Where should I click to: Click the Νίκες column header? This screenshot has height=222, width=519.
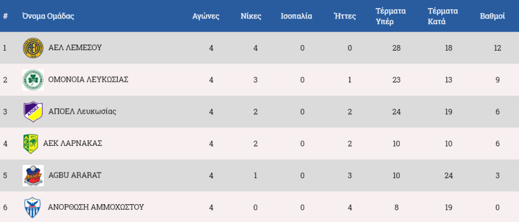pyautogui.click(x=251, y=16)
